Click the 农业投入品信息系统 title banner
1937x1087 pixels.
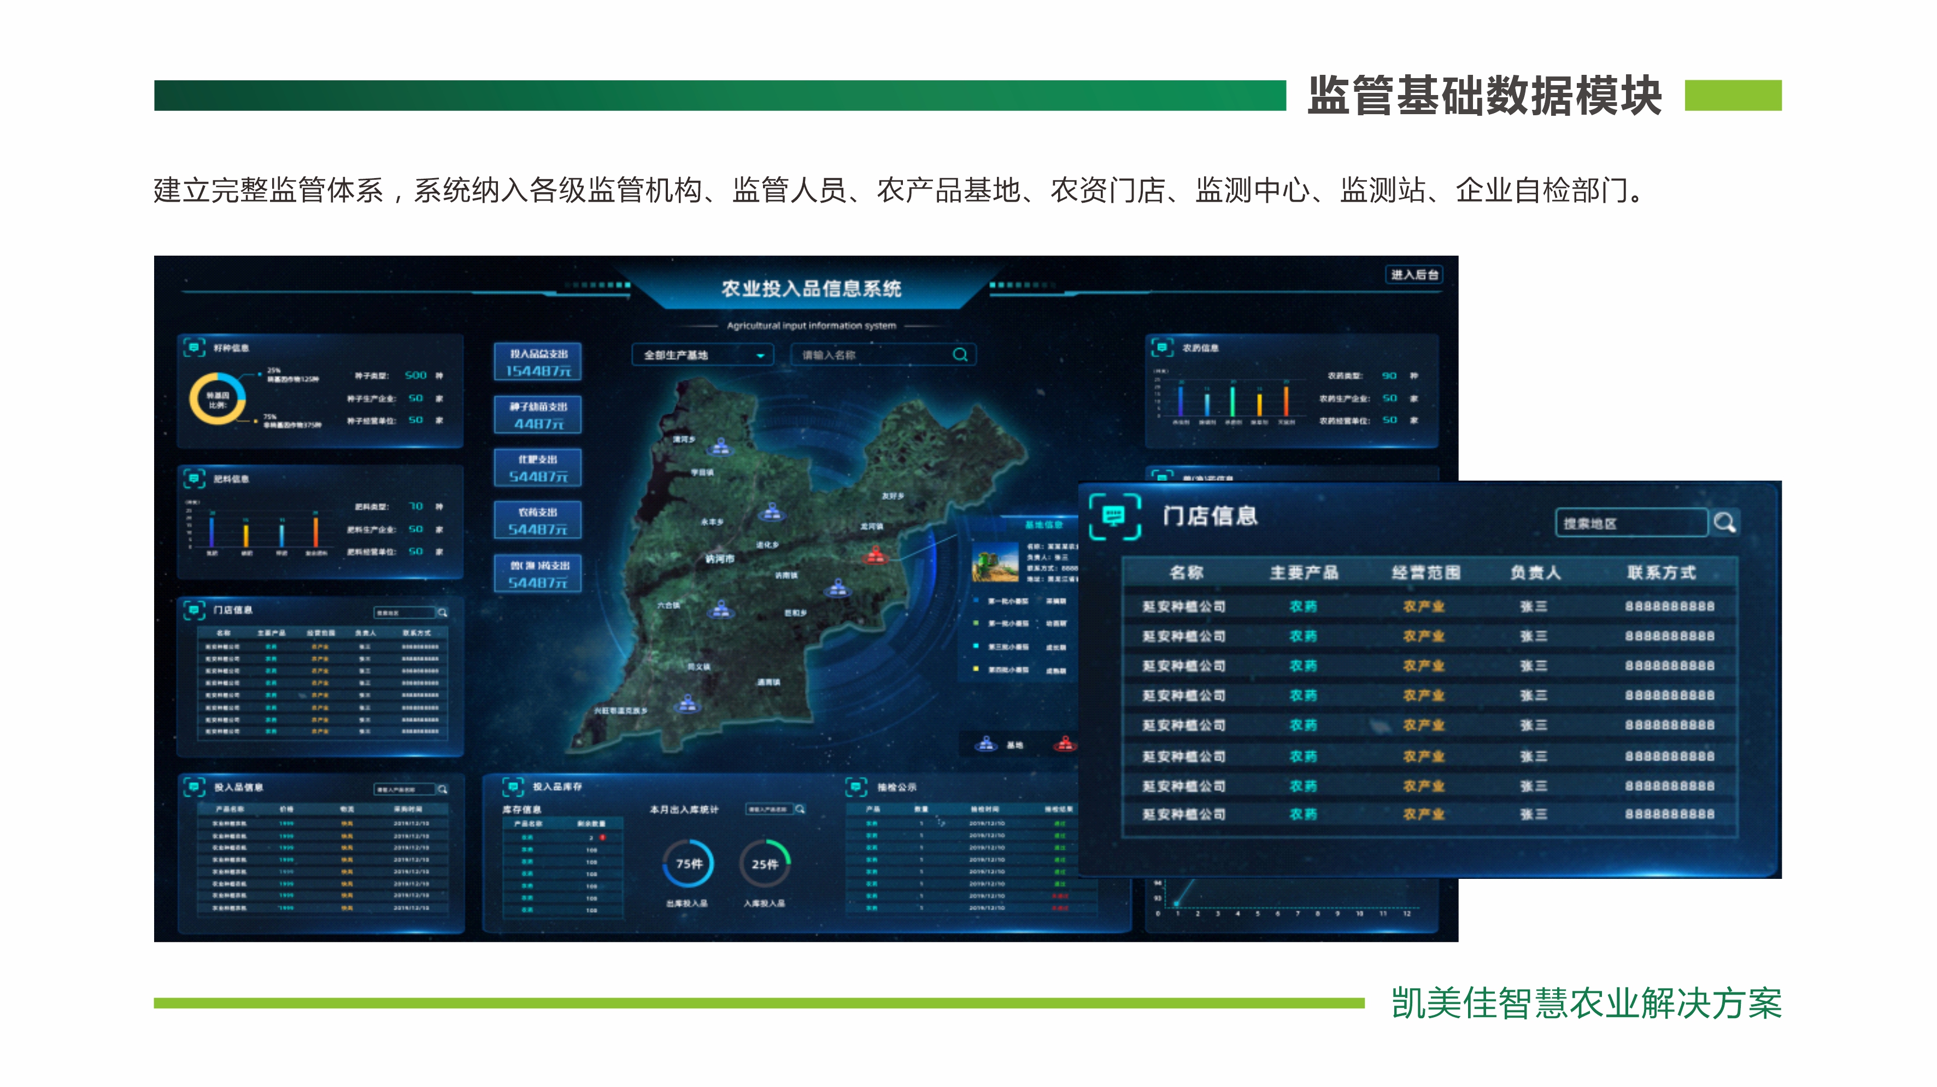point(811,288)
